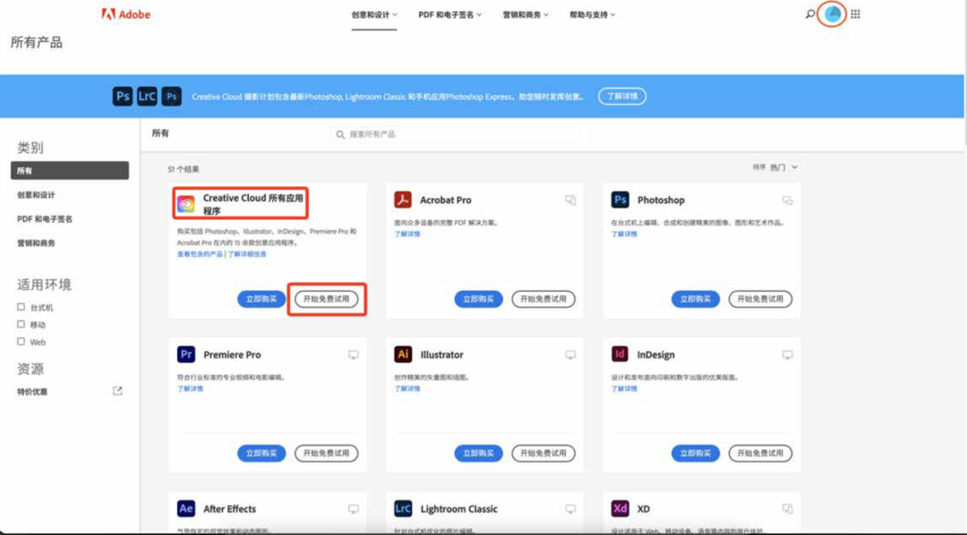967x535 pixels.
Task: Open the apps grid icon
Action: pos(855,13)
